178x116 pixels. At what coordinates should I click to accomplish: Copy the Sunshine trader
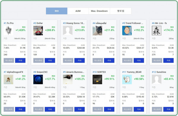point(169,109)
